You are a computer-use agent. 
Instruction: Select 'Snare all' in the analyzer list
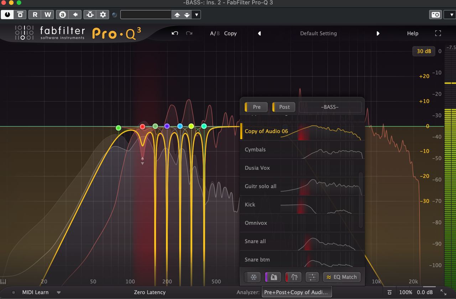point(302,241)
